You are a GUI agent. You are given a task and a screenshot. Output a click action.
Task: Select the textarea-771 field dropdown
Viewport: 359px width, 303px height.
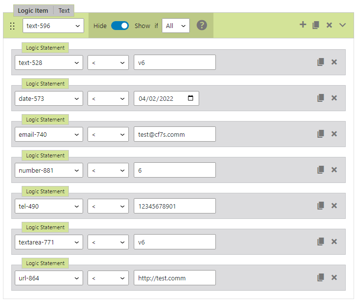click(x=49, y=242)
